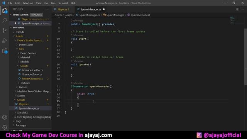Expand the Scenes folder
This screenshot has height=139, width=247.
click(21, 95)
